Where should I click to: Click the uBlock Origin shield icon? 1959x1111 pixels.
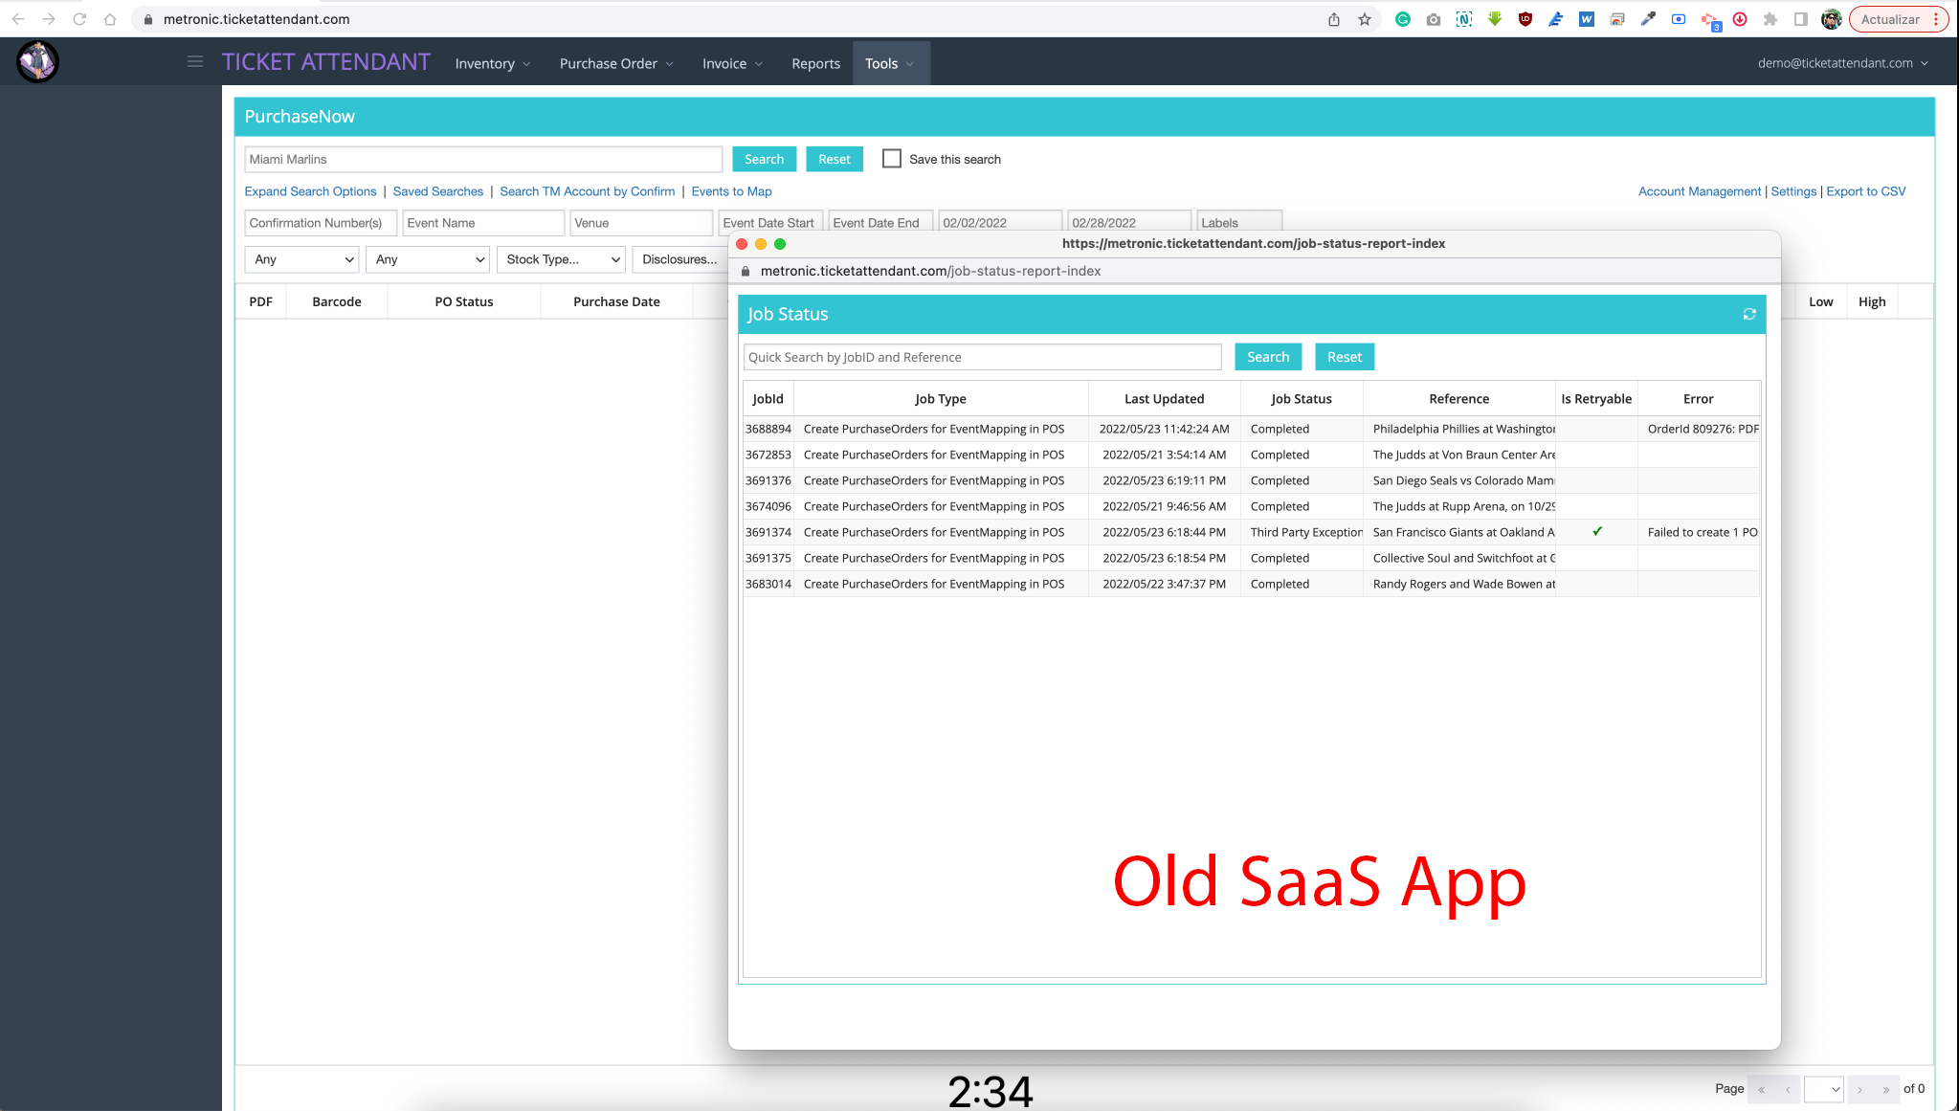pos(1525,19)
